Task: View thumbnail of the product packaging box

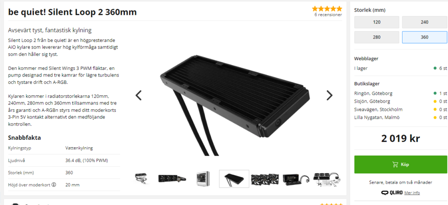Action: [296, 179]
